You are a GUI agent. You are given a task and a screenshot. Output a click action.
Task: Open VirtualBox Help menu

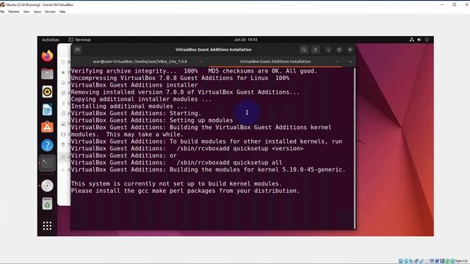coord(62,12)
